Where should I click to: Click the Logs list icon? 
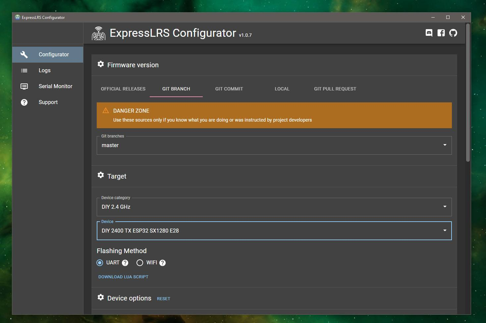pos(24,71)
